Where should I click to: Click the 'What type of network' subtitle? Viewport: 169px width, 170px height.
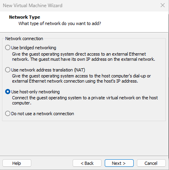tap(60, 23)
